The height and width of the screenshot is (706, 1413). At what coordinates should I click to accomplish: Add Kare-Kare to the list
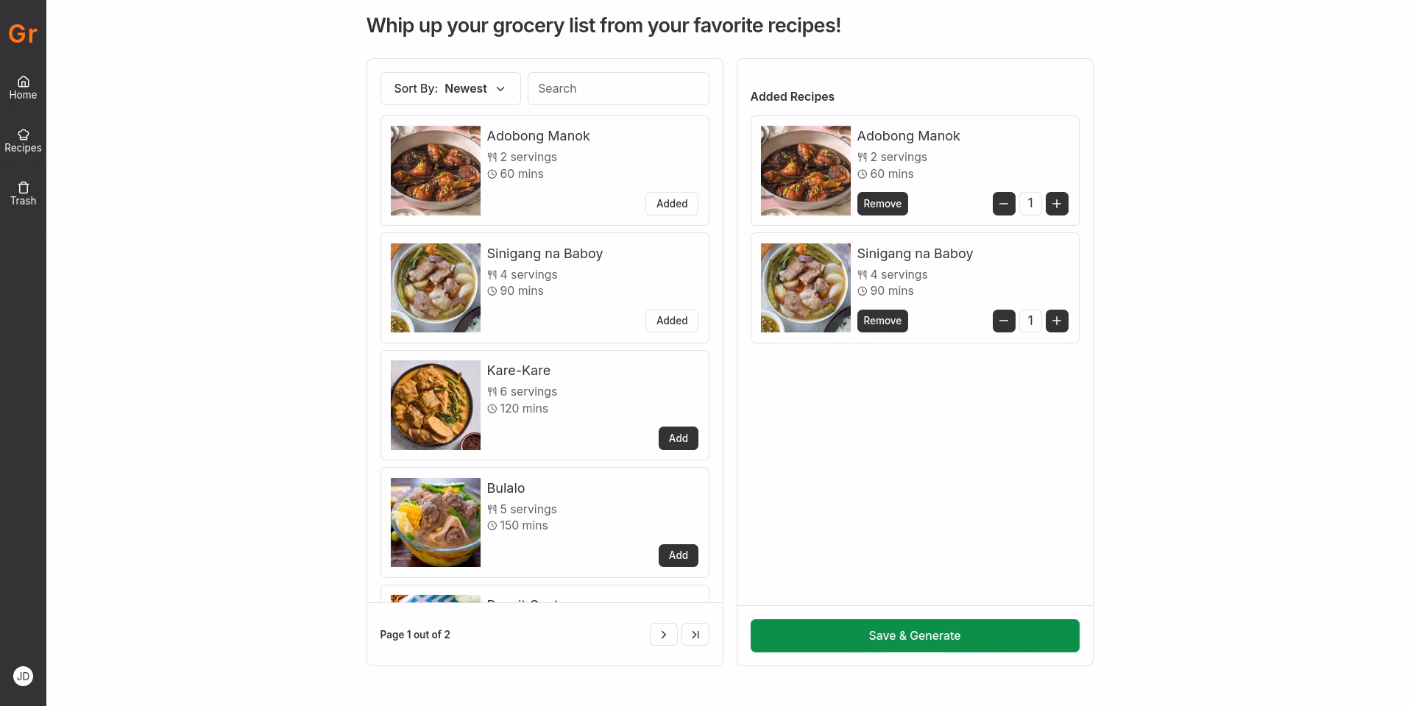(678, 438)
